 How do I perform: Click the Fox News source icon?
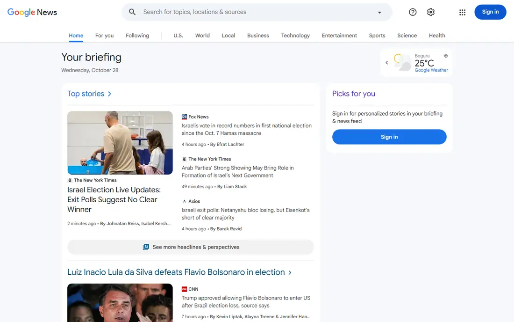[x=184, y=117]
